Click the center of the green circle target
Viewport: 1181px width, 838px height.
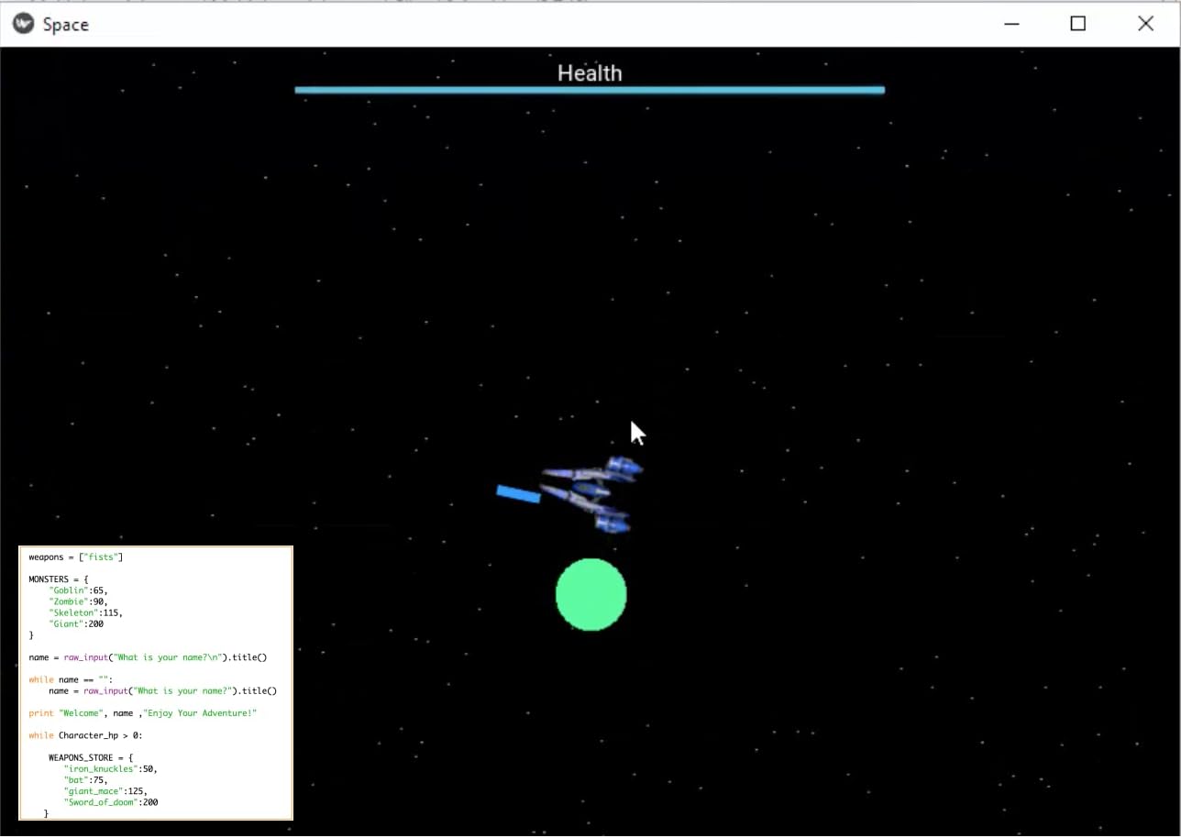(591, 595)
